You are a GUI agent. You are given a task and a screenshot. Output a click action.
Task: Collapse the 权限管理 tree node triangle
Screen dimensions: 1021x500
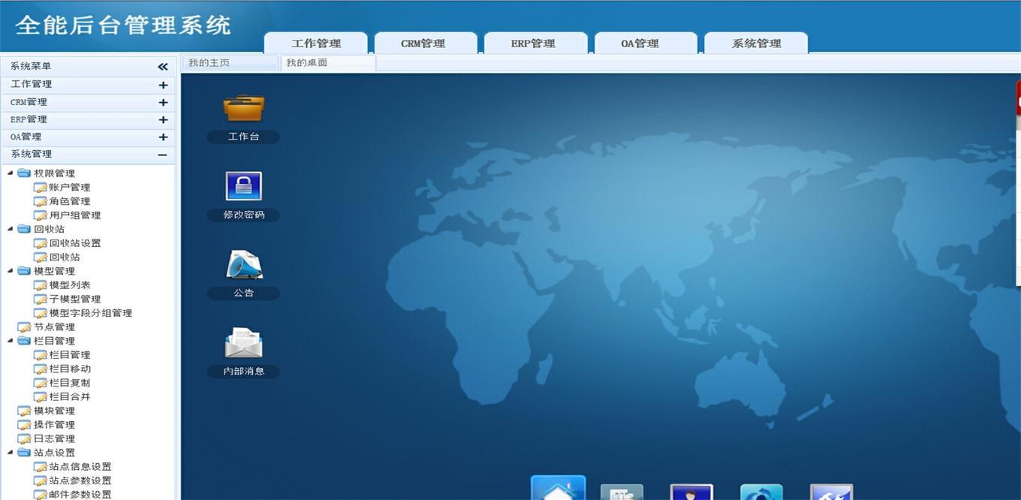pos(11,173)
